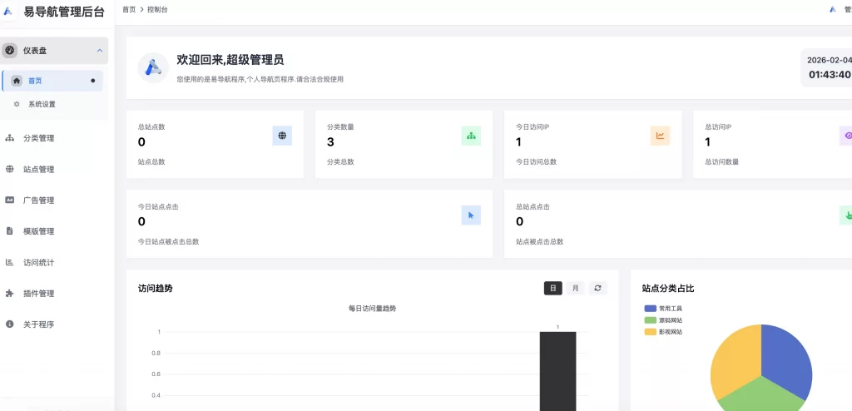
Task: Click the ad icon beside 广告管理
Action: (9, 200)
